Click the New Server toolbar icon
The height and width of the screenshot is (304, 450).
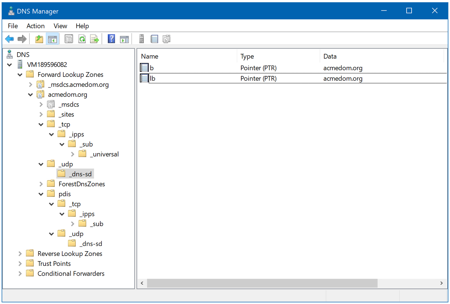pyautogui.click(x=141, y=39)
